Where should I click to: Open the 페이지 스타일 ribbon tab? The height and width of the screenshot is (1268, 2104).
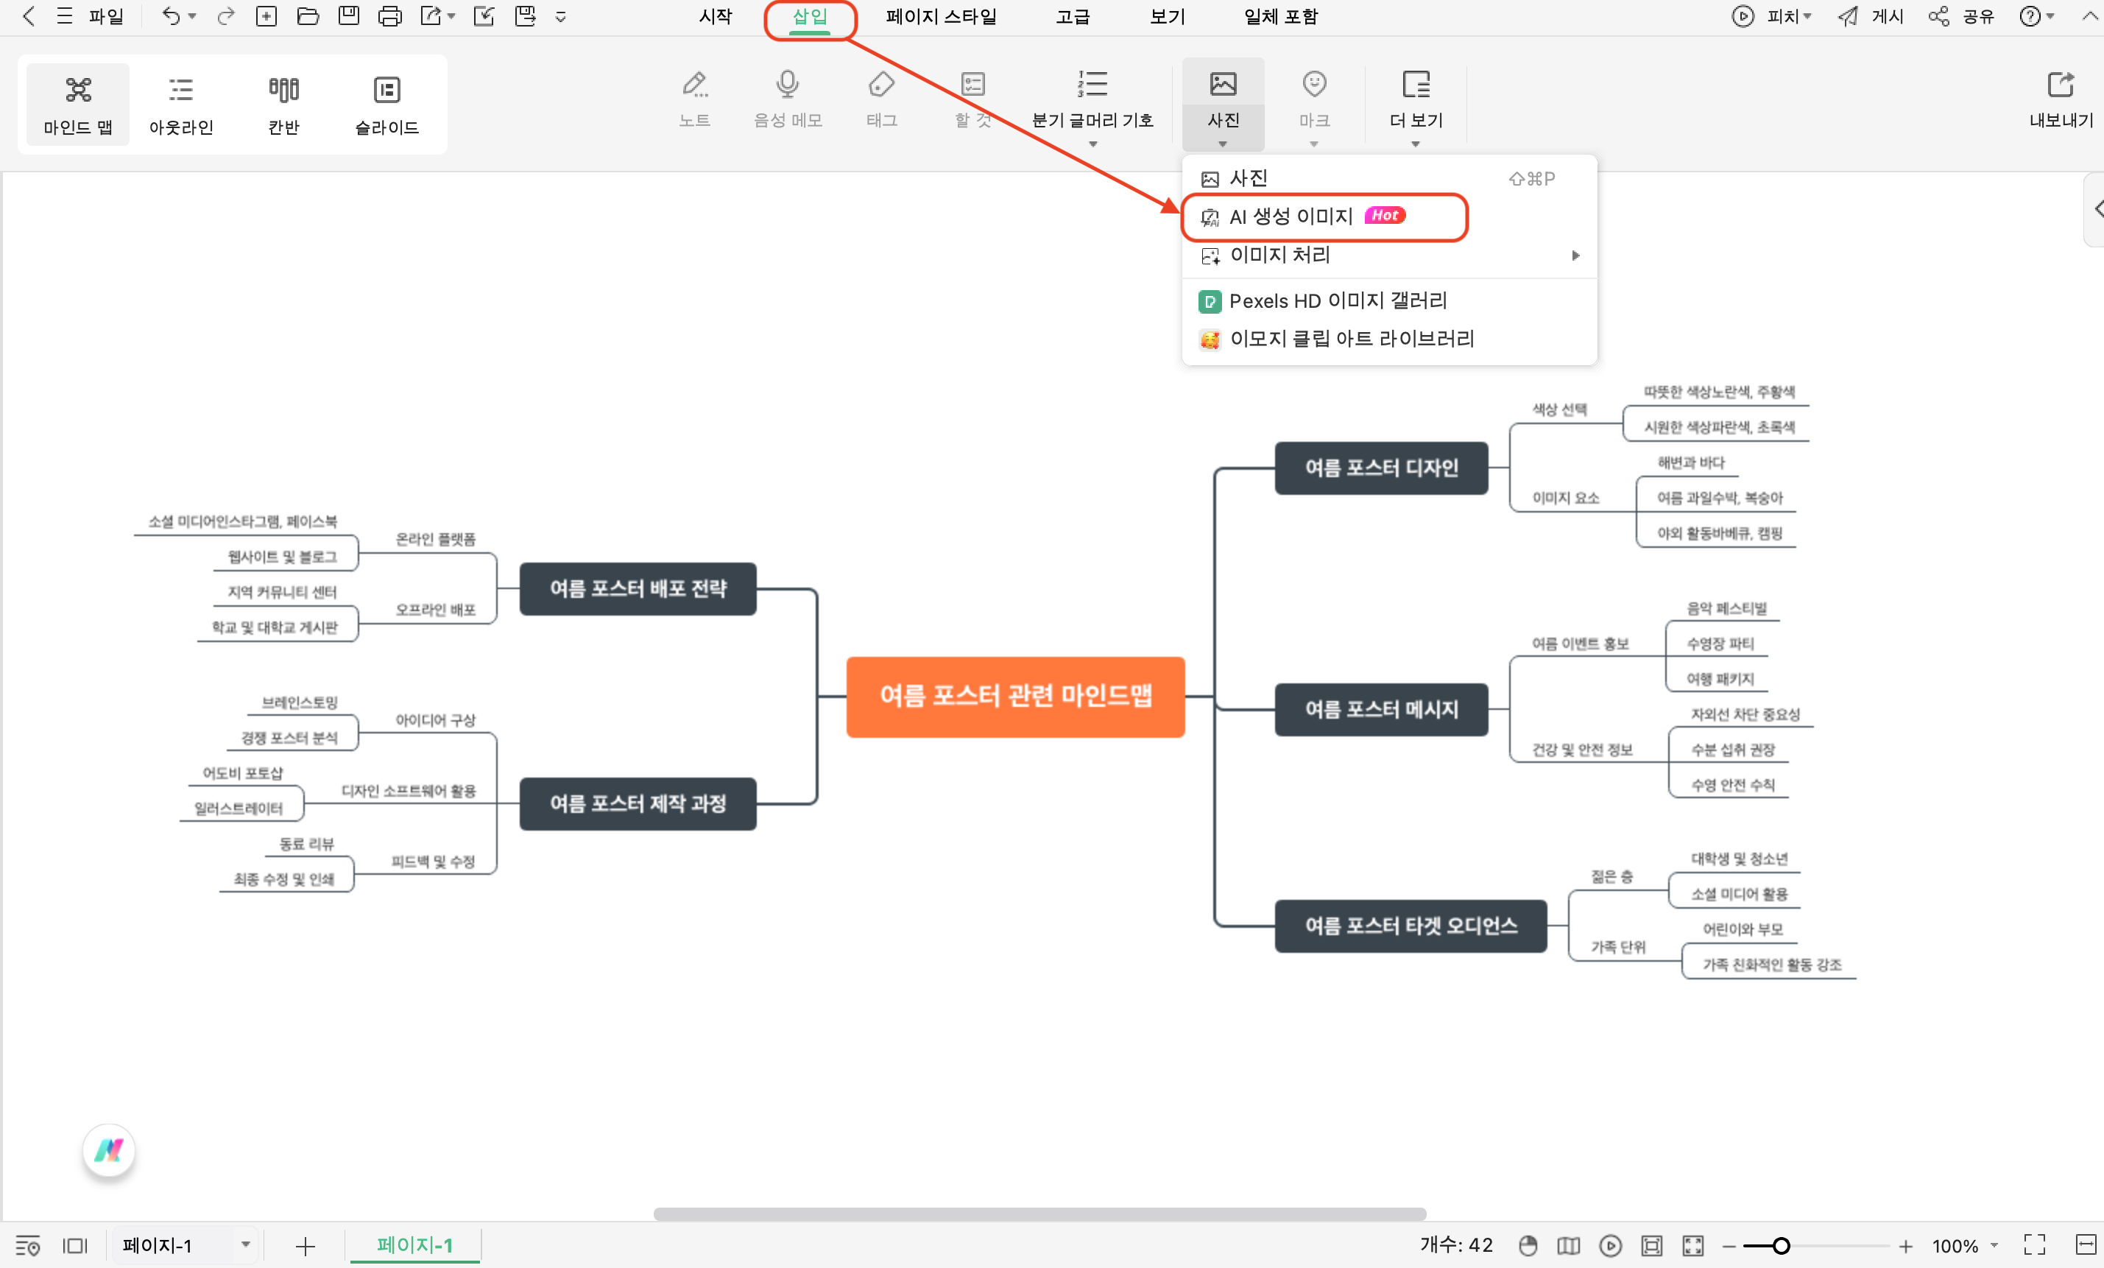[x=941, y=16]
